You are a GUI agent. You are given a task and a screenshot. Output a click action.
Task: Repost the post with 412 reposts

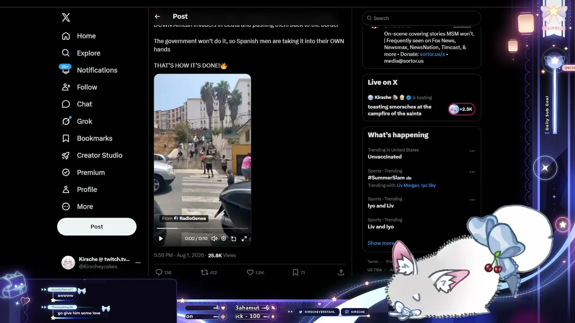pyautogui.click(x=209, y=272)
